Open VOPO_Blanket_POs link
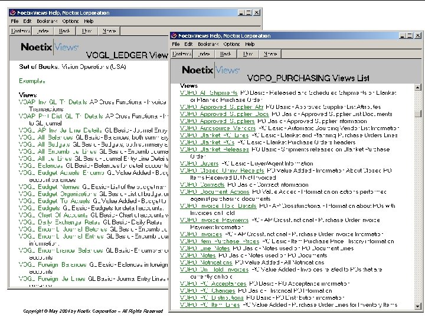This screenshot has height=318, width=425. pos(207,143)
